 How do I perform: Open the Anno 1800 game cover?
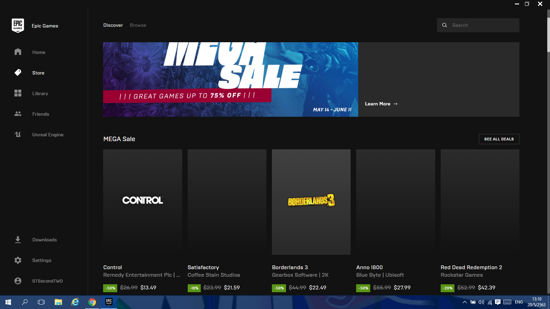point(396,202)
